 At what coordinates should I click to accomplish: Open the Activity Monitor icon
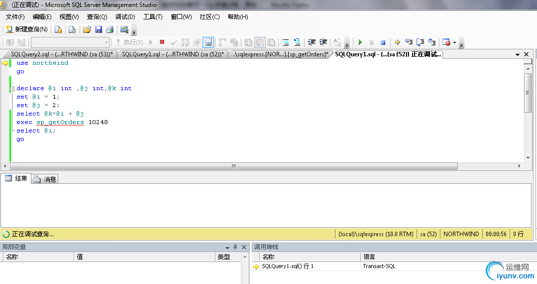coord(124,29)
